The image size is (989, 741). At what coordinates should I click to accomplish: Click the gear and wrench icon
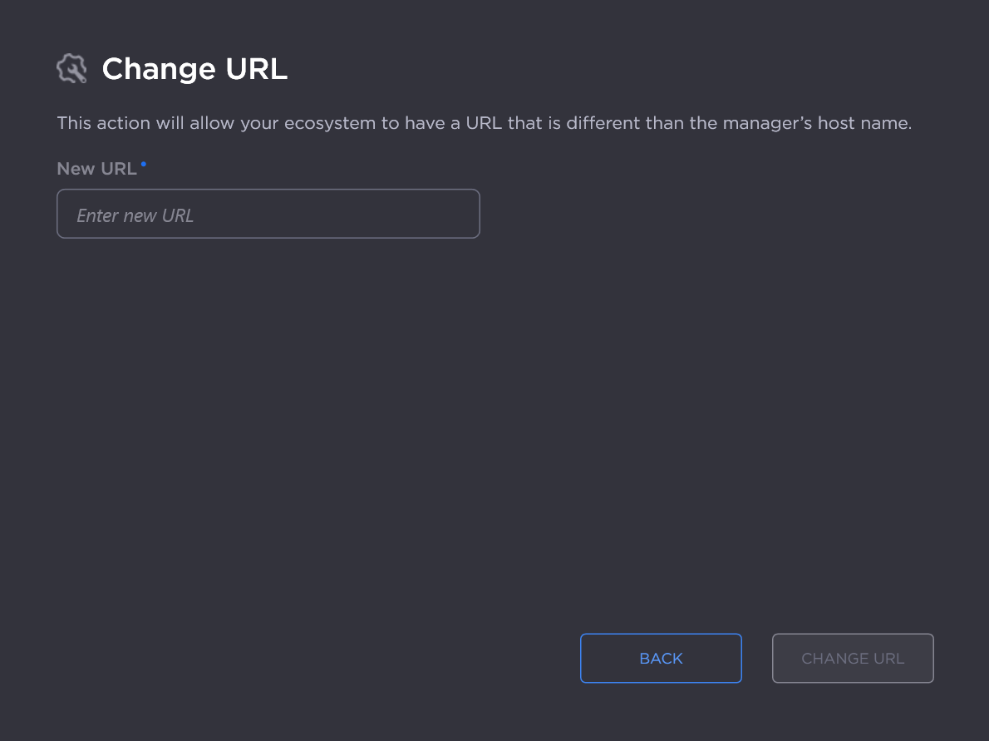coord(71,68)
